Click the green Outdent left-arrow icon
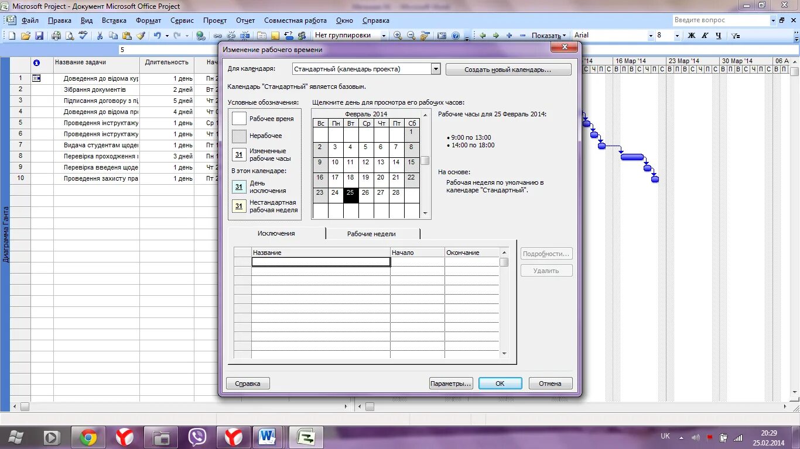Image resolution: width=800 pixels, height=449 pixels. (x=483, y=36)
